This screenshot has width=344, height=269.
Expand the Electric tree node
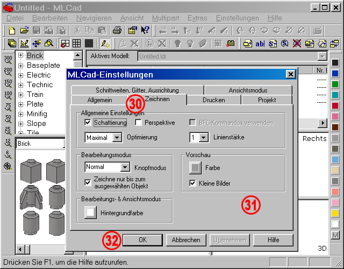[20, 75]
